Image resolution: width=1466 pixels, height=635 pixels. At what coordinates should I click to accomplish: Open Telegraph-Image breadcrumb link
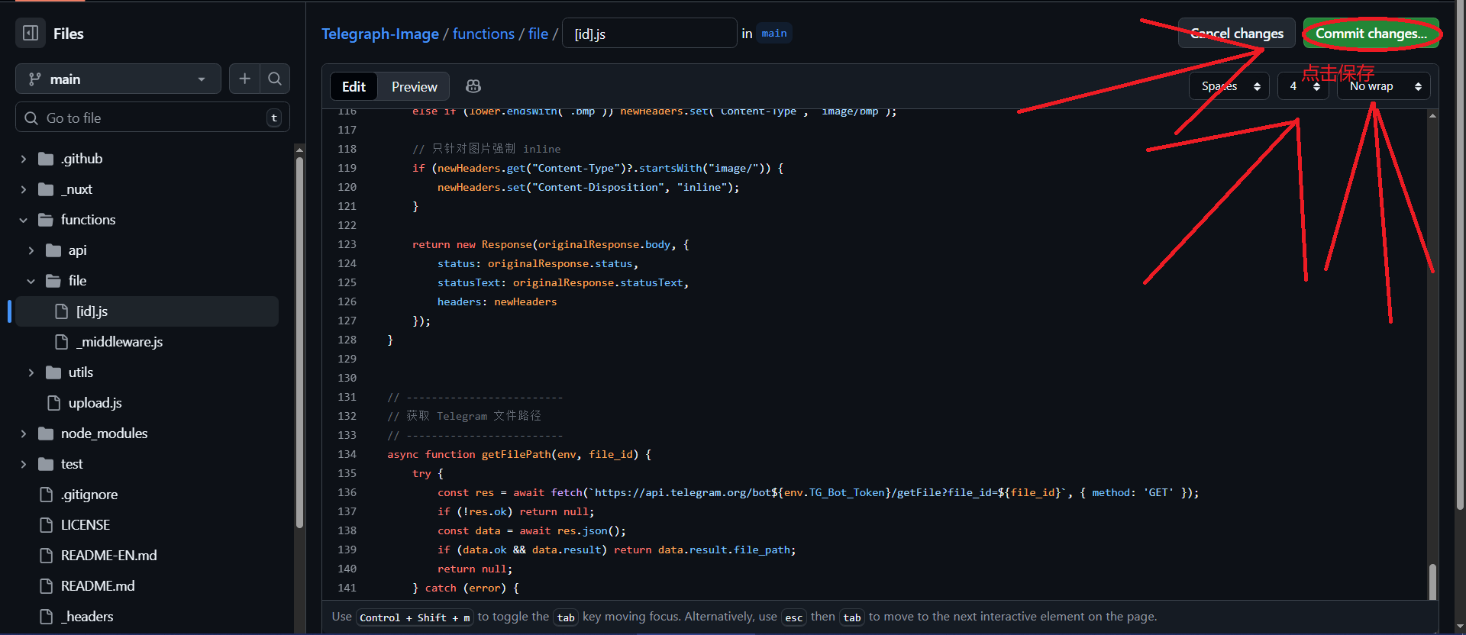[x=379, y=34]
